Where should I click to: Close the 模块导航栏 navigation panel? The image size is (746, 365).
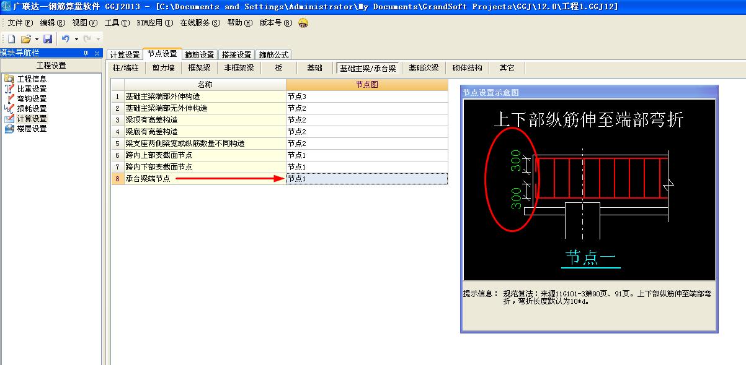click(97, 53)
